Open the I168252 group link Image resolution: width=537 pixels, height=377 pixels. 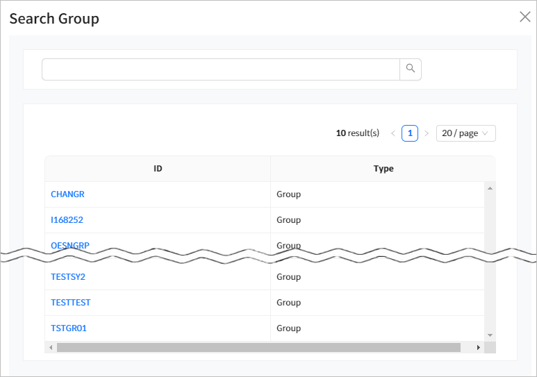pos(67,220)
